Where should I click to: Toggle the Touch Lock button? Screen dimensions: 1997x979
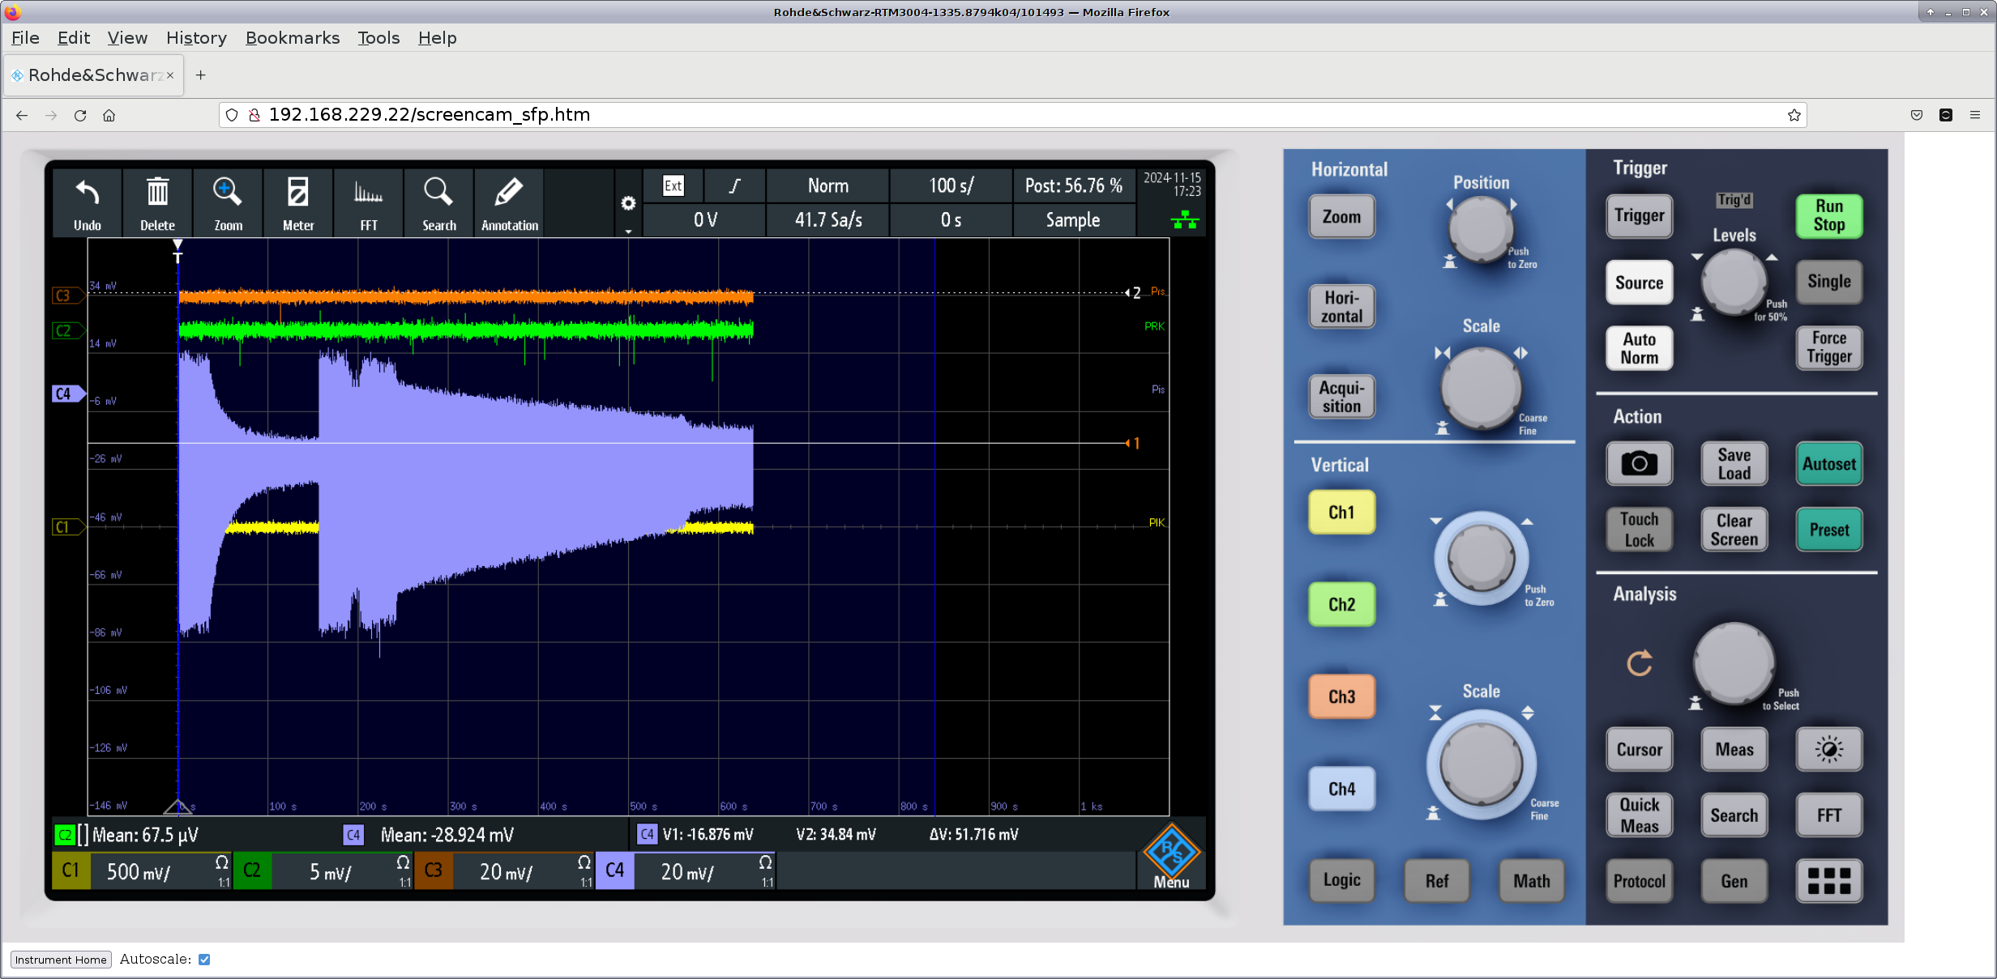[x=1639, y=530]
